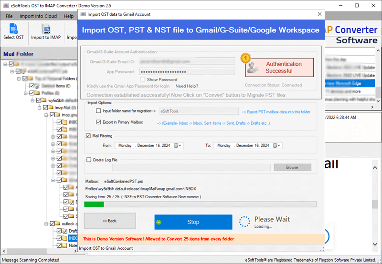The image size is (382, 264).
Task: Click the Draft folder icon in mail tree
Action: tap(64, 231)
